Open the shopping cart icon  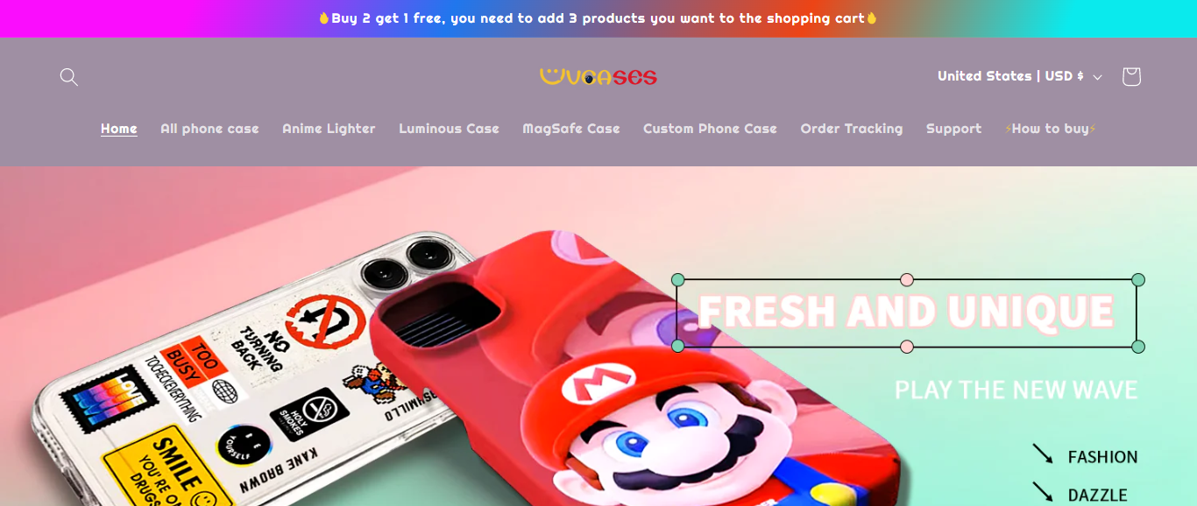1131,76
